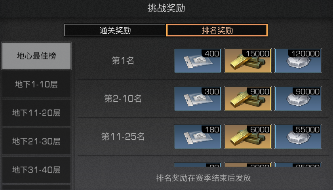Tap the 15000 gold bars reward for 第1名

(x=248, y=61)
